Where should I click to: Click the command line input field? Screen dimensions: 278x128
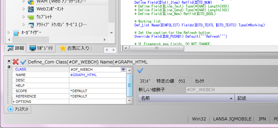tap(153, 62)
